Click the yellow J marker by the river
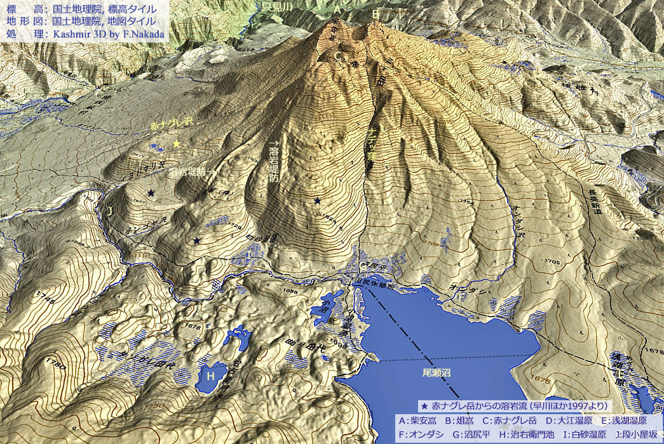 click(x=110, y=211)
